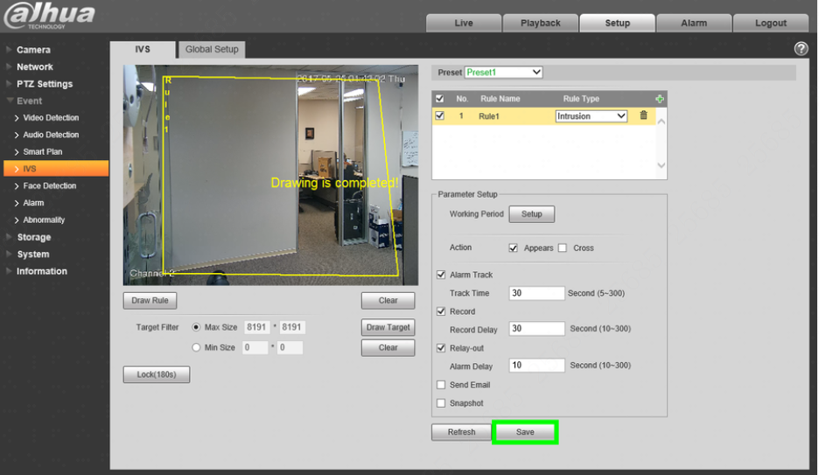Expand the Storage sidebar section
This screenshot has width=819, height=475.
33,237
